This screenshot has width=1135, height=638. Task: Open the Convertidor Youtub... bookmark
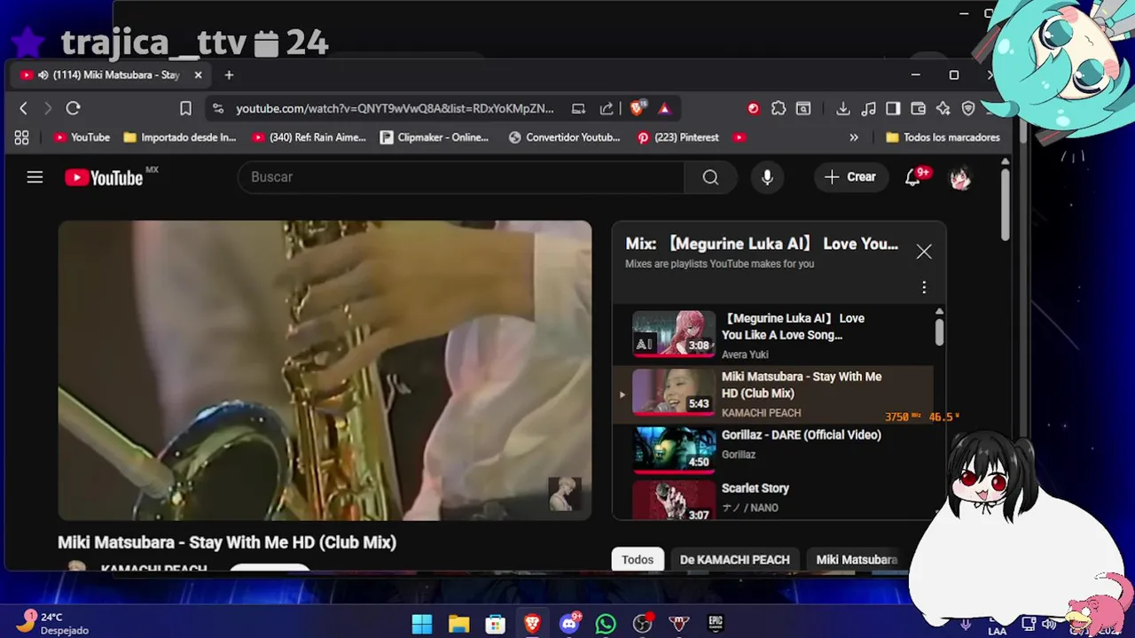click(565, 137)
